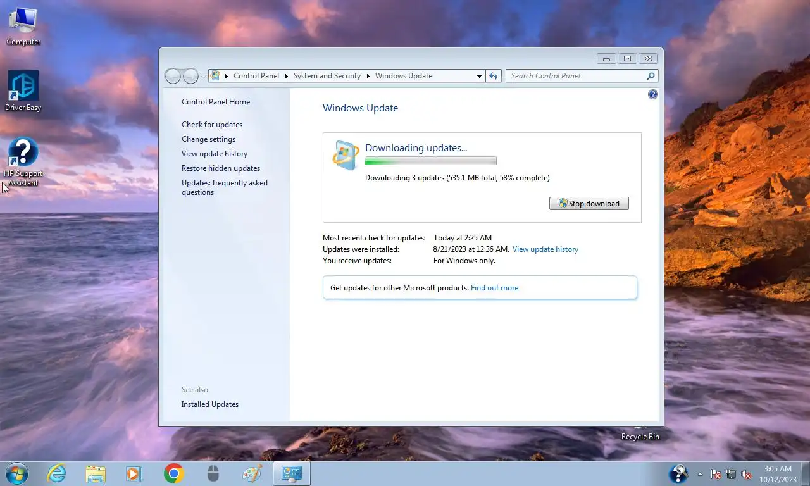The image size is (810, 486).
Task: Open Change settings
Action: [x=208, y=139]
